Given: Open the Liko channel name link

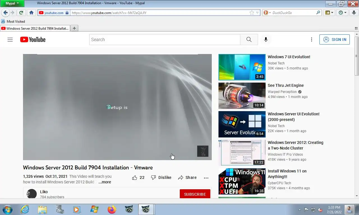Looking at the screenshot, I should click(x=44, y=192).
